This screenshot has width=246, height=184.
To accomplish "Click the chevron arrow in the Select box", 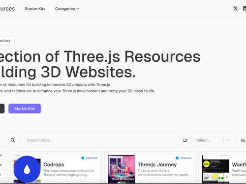I will coord(228,140).
